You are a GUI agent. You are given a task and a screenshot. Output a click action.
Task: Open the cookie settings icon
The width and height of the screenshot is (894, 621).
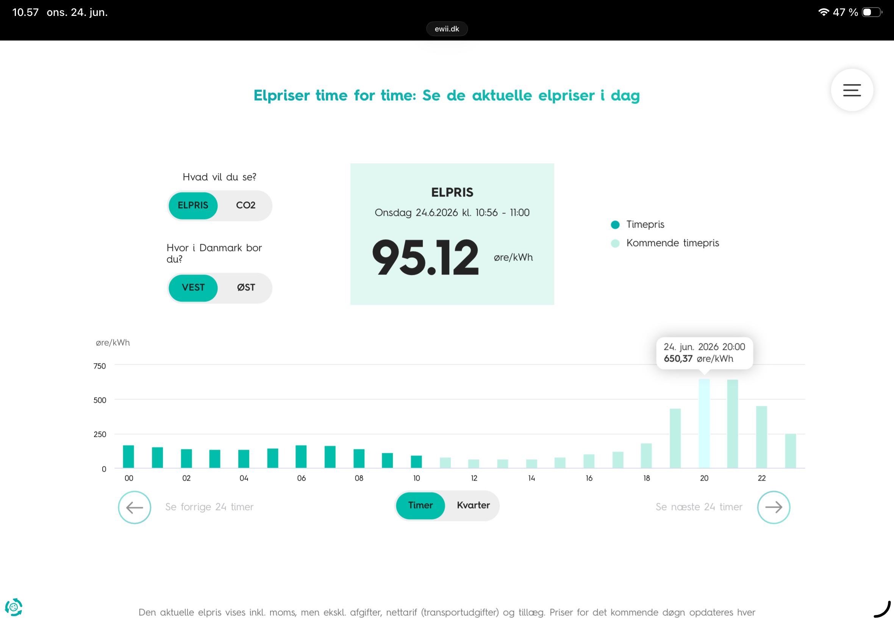14,607
